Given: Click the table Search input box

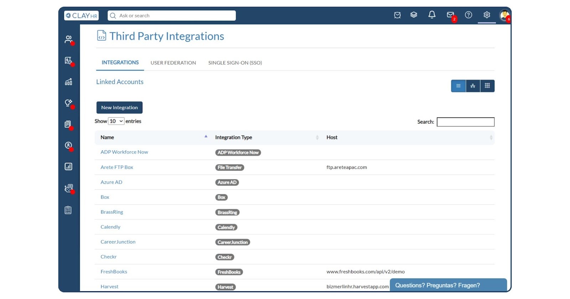Looking at the screenshot, I should pyautogui.click(x=466, y=122).
